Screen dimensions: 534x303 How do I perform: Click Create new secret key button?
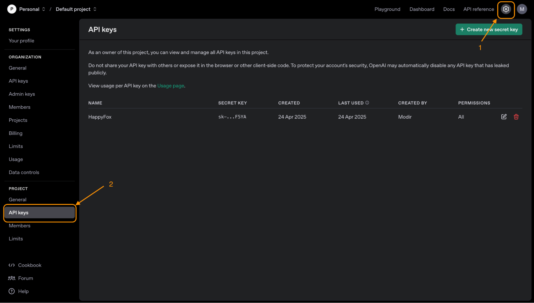[x=489, y=30]
